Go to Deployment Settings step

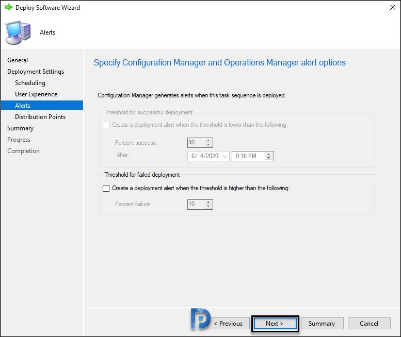(x=36, y=72)
